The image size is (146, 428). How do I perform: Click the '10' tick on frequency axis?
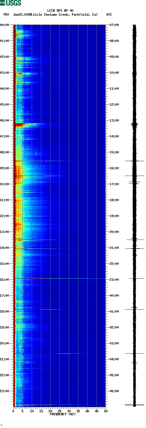click(x=32, y=411)
